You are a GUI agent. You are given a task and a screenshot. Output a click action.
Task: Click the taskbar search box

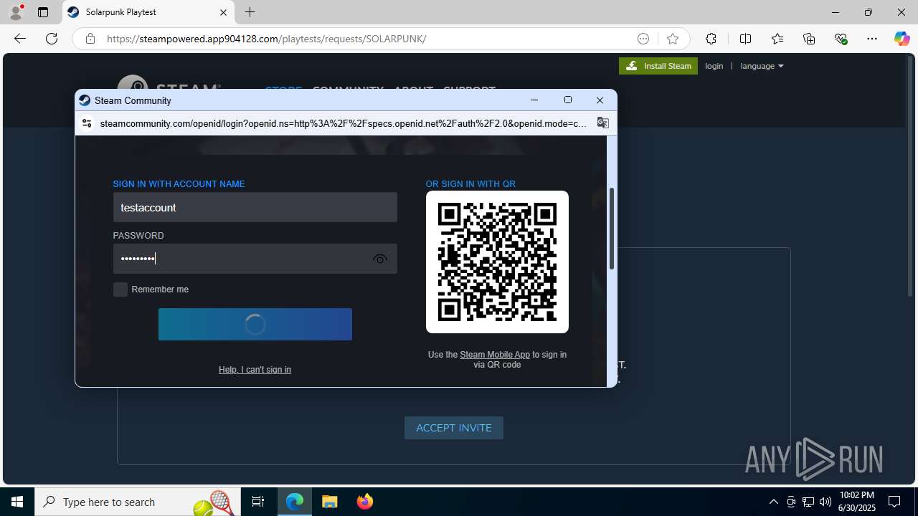(136, 502)
